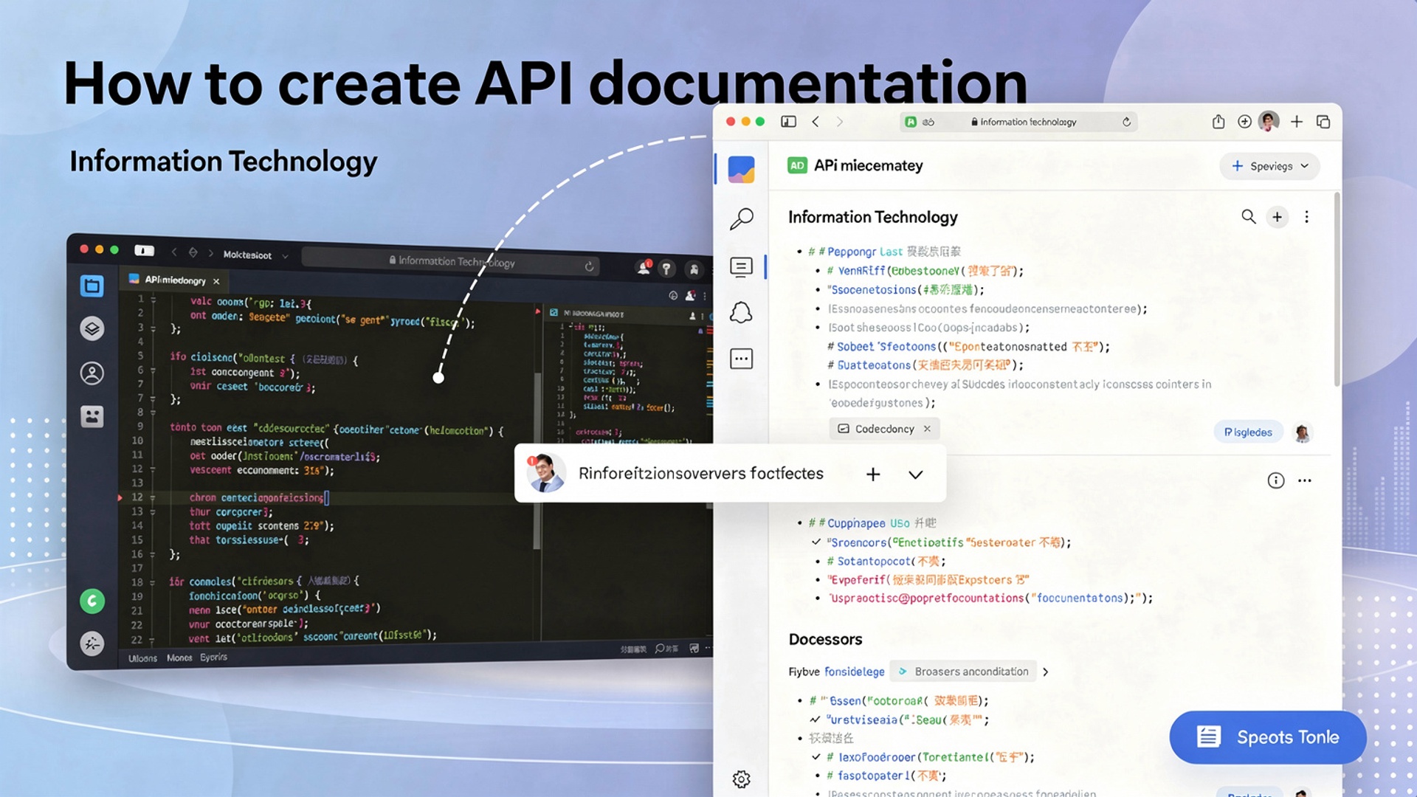This screenshot has height=797, width=1417.
Task: Click the 'Speots Tonle' button
Action: point(1267,736)
